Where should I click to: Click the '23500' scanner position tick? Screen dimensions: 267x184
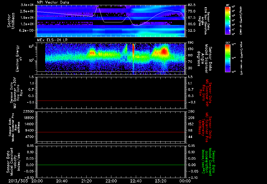[x=29, y=111]
